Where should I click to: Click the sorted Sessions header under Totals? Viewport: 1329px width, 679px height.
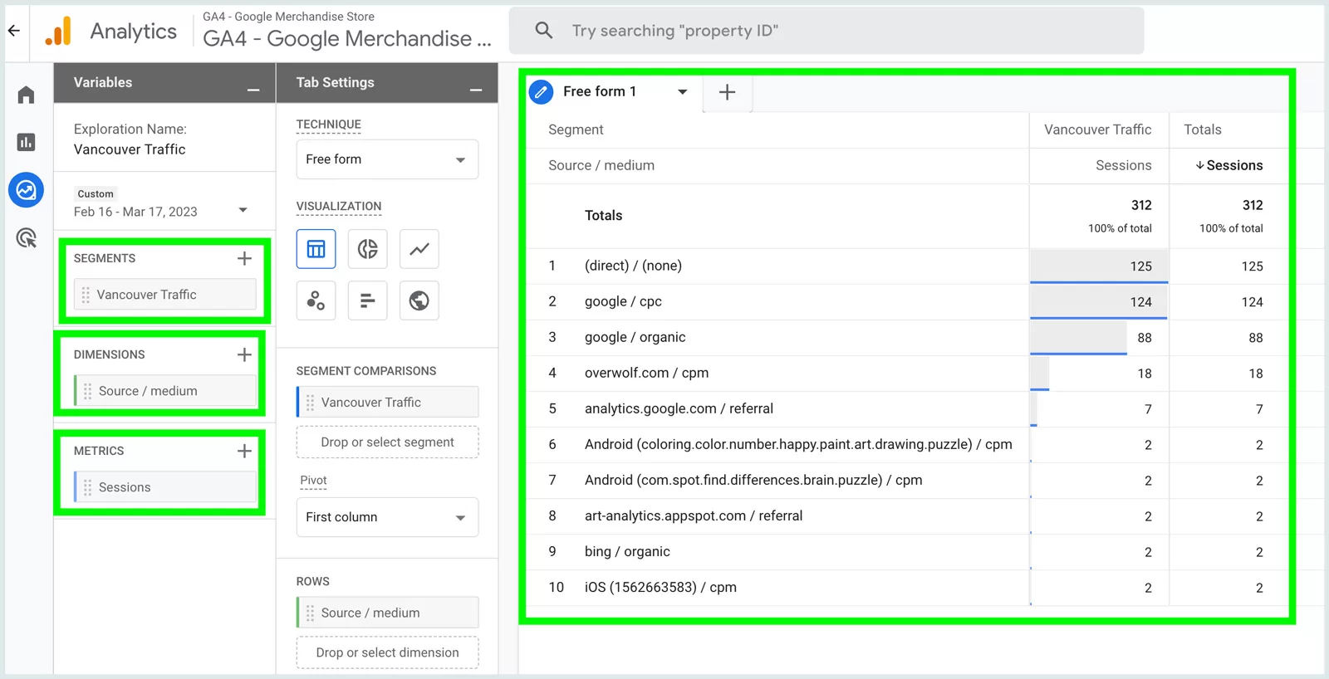(1234, 165)
